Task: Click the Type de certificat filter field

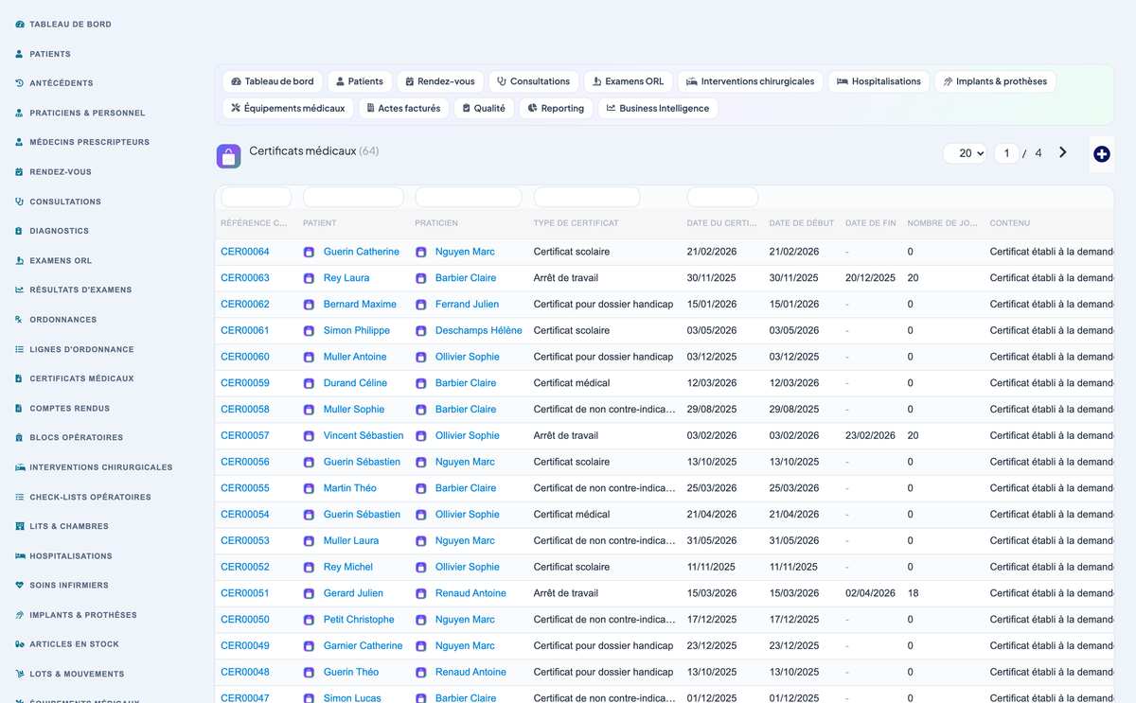Action: coord(587,197)
